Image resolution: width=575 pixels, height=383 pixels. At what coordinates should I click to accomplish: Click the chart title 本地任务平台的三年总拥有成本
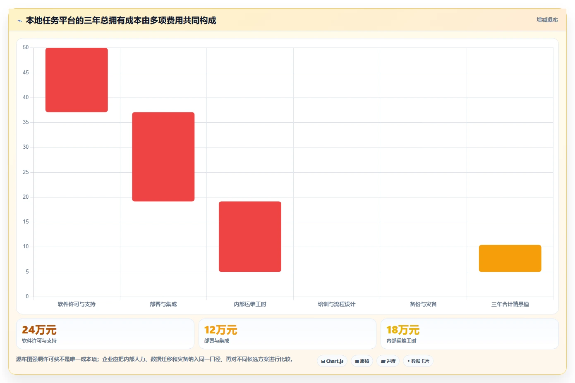click(121, 20)
